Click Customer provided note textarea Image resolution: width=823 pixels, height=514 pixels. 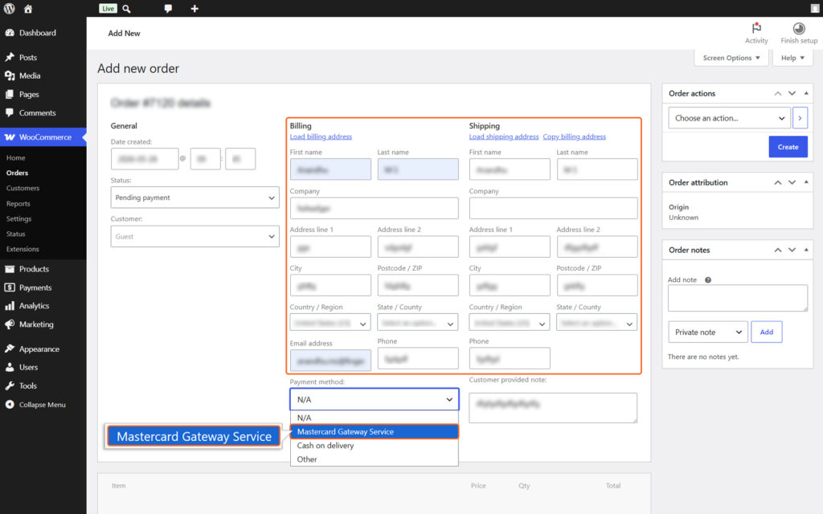pos(553,407)
